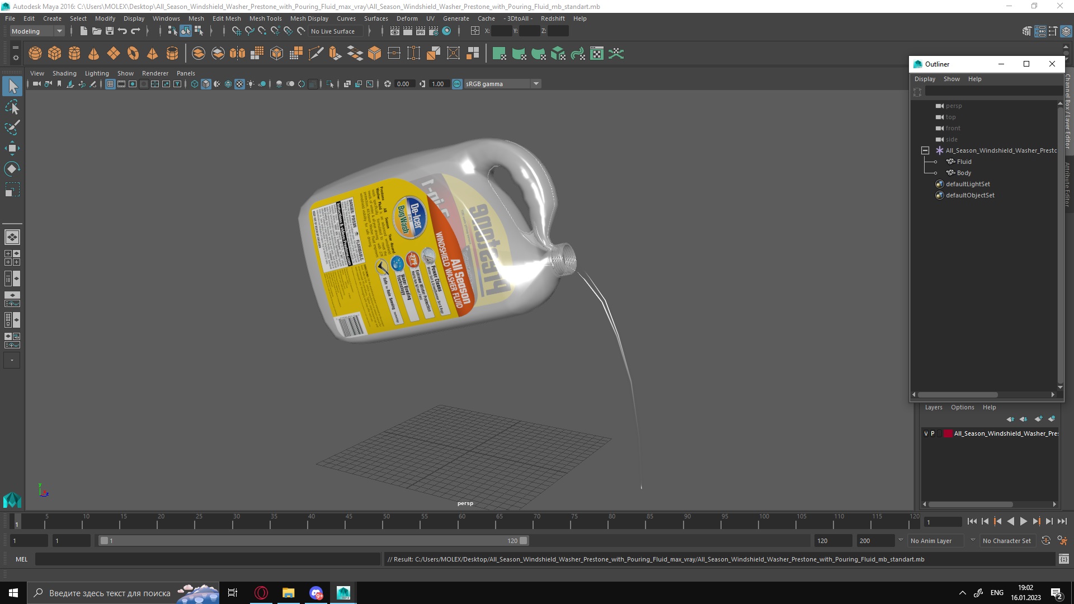Open the viewport Renderer menu
This screenshot has height=604, width=1074.
point(155,73)
